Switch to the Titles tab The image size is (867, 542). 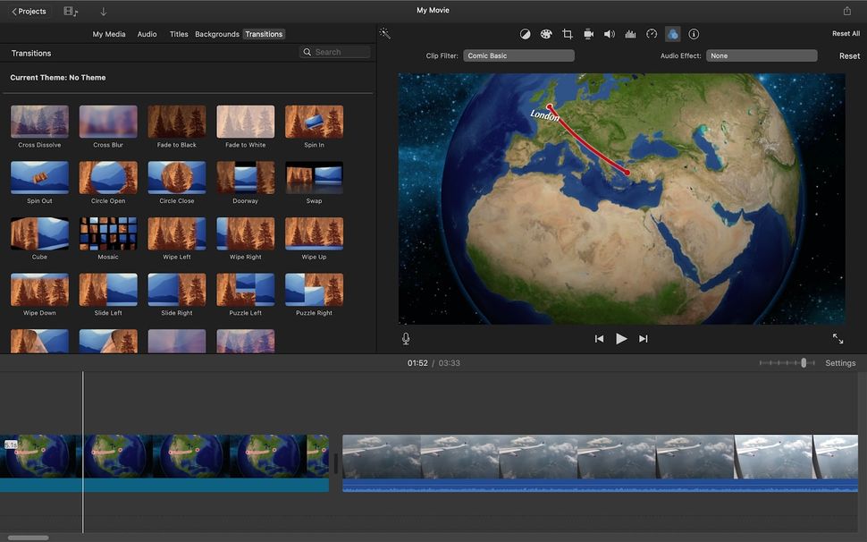(179, 33)
